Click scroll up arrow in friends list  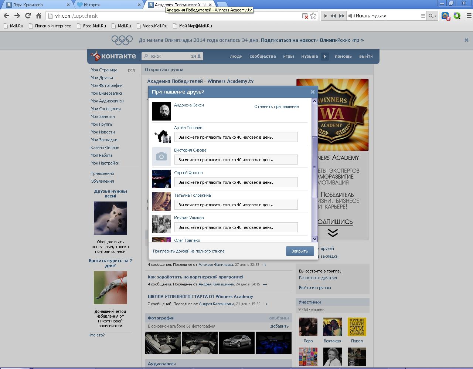[314, 101]
